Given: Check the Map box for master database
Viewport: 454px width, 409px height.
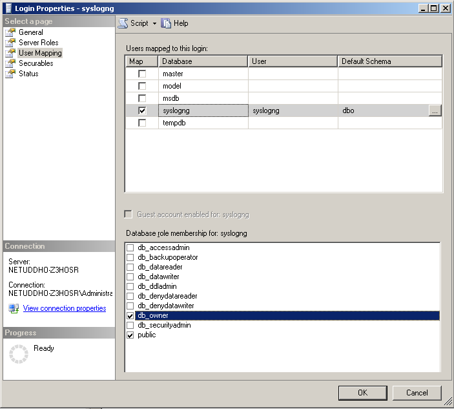Looking at the screenshot, I should tap(142, 74).
